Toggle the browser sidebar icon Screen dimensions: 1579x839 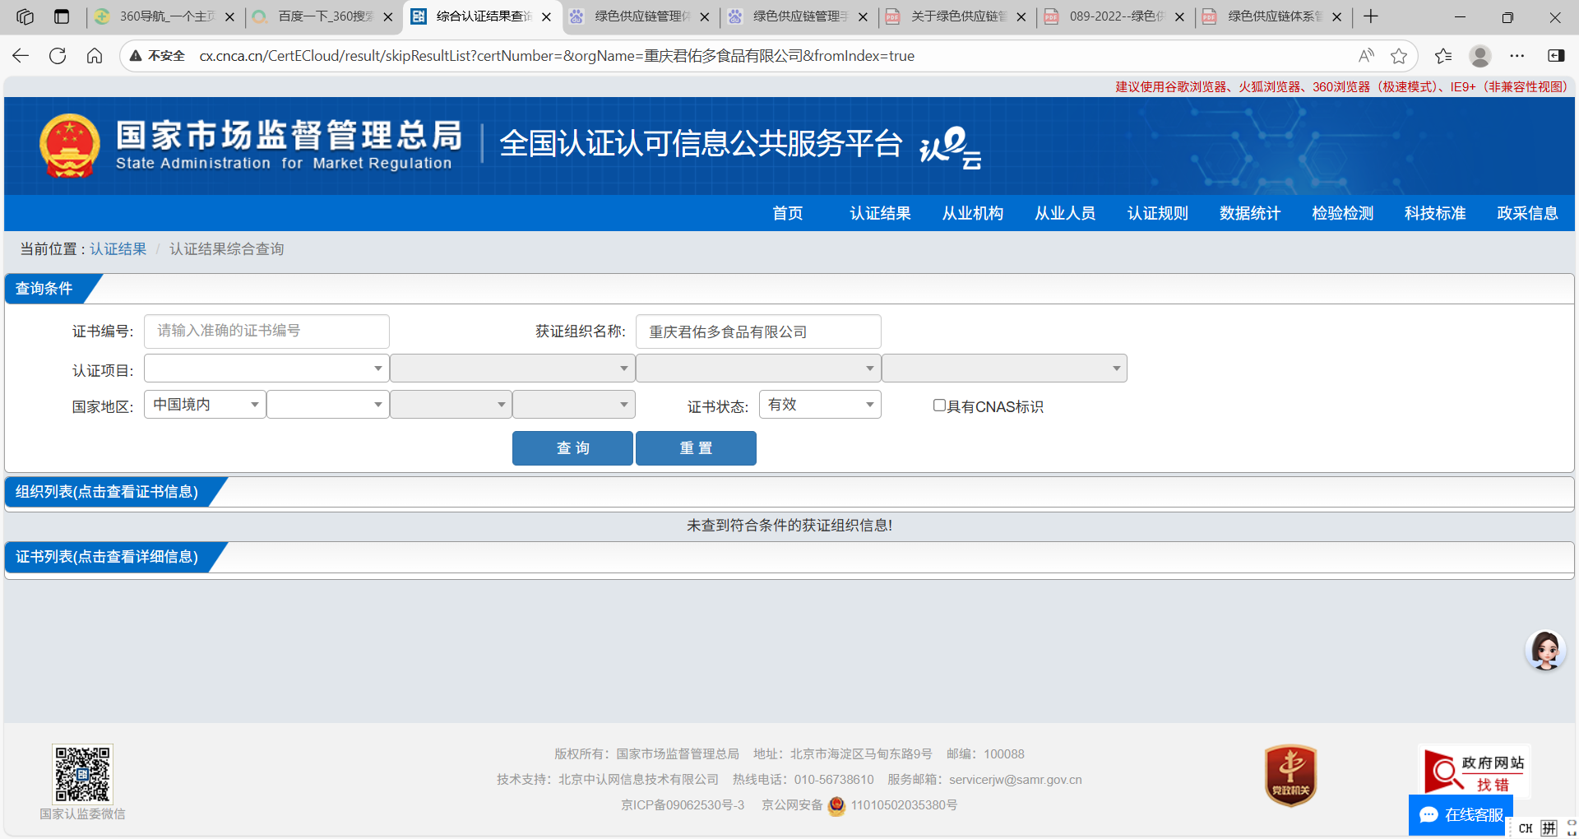click(1556, 56)
